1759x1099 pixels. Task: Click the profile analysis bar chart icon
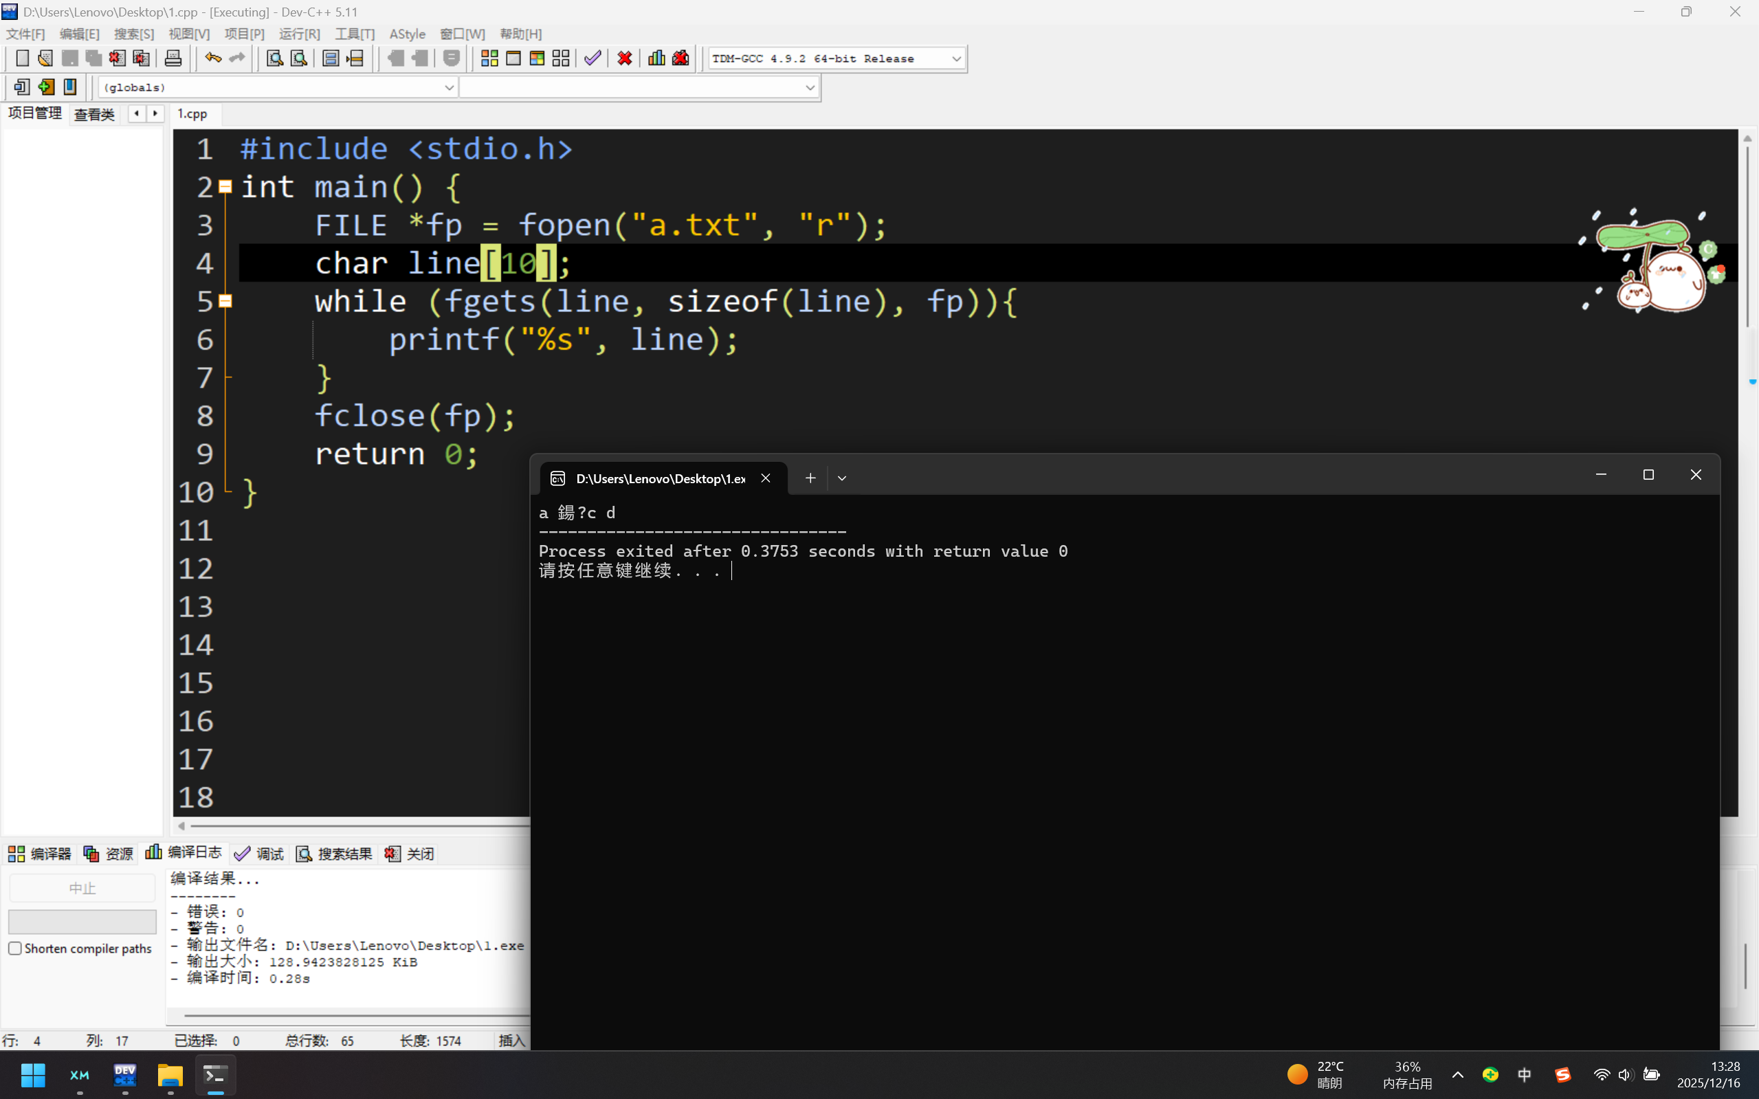[656, 58]
